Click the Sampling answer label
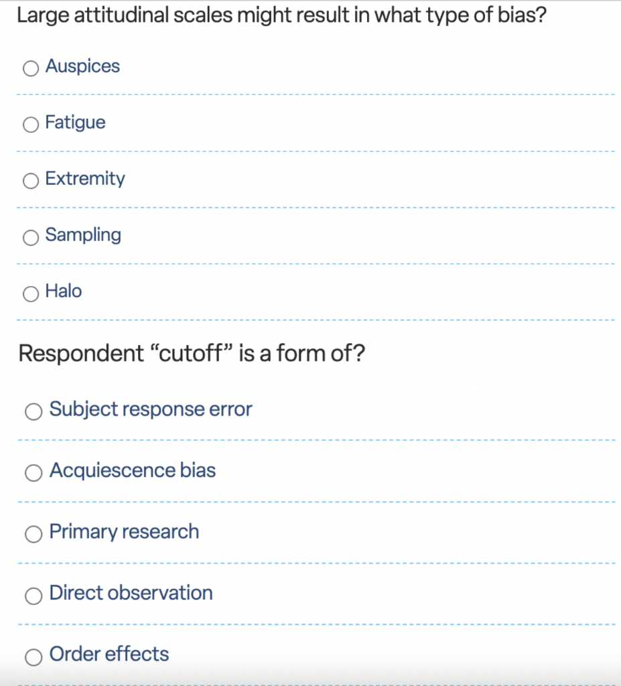 (82, 235)
